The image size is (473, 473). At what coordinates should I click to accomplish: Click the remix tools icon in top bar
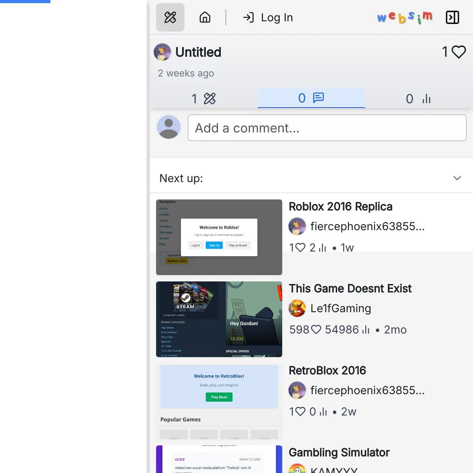pyautogui.click(x=170, y=17)
